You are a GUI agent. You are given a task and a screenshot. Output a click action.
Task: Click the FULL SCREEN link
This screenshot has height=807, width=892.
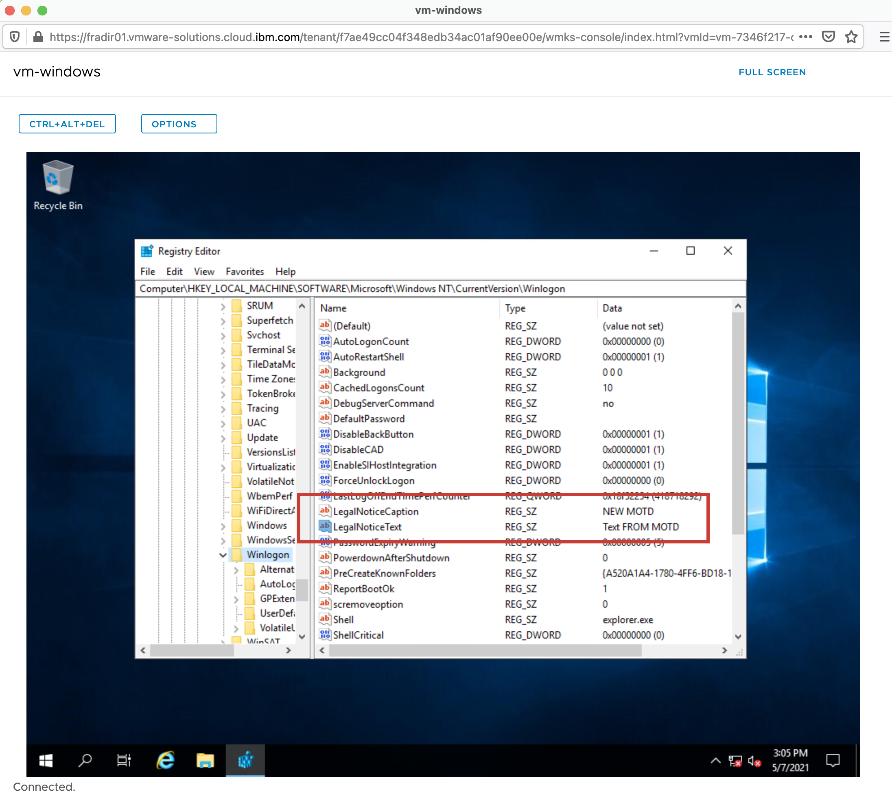pyautogui.click(x=772, y=72)
